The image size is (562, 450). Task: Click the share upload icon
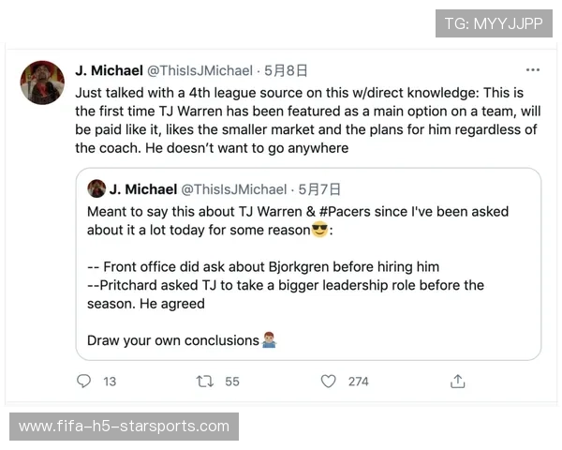[457, 382]
